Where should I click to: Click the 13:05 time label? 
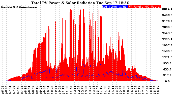click(86, 90)
